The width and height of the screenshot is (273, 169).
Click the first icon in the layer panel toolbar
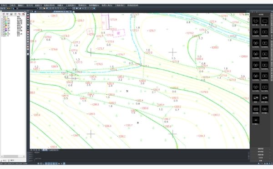4,14
